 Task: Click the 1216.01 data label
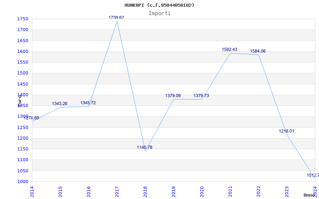pos(286,131)
